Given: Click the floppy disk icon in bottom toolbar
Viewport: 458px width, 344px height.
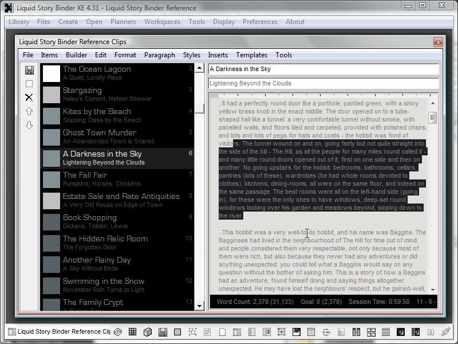Looking at the screenshot, I should pyautogui.click(x=163, y=332).
